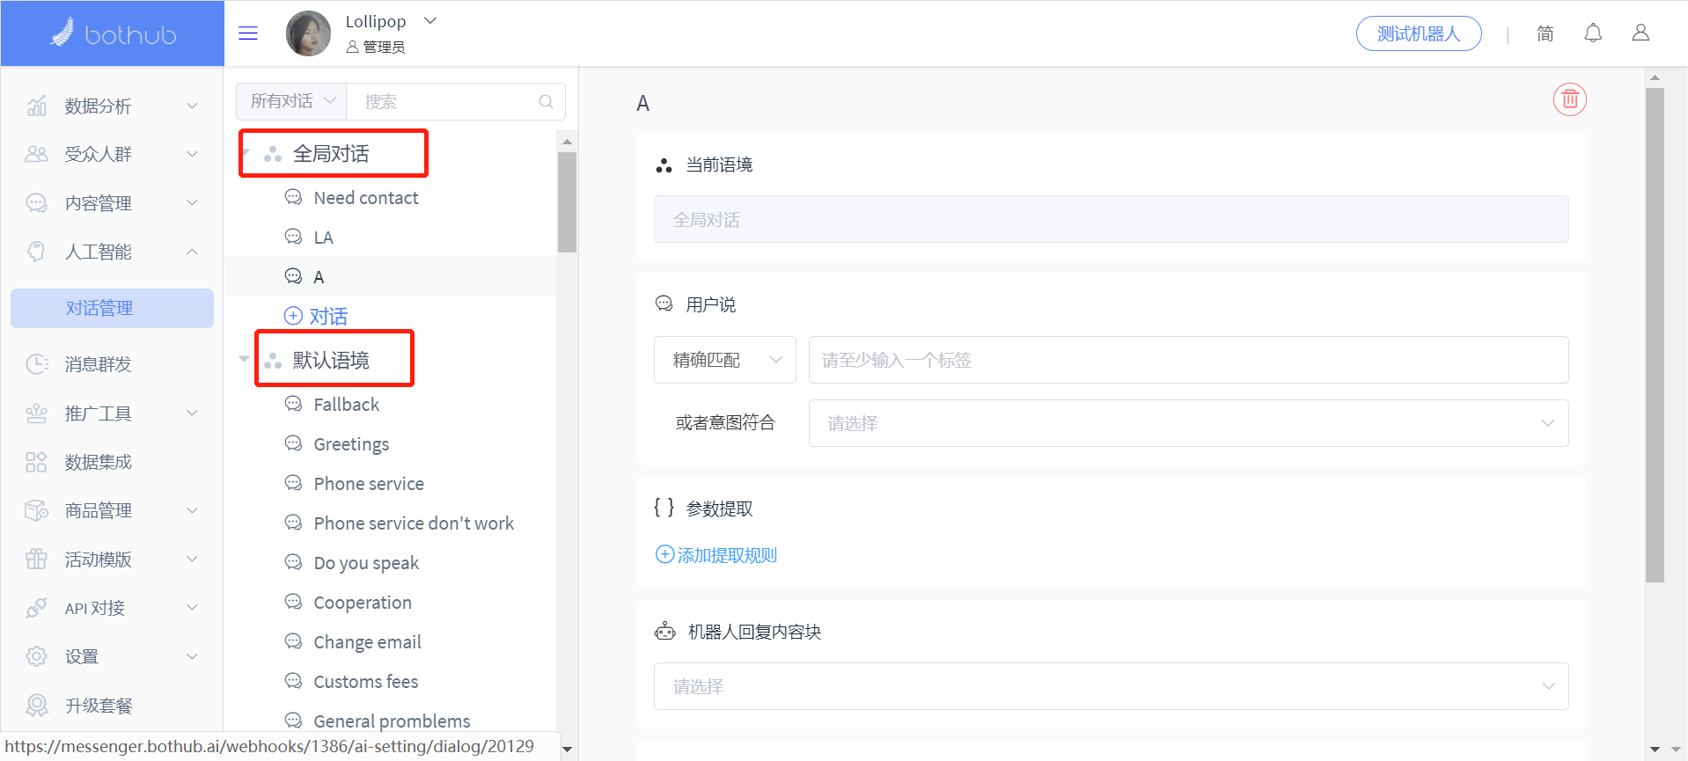Image resolution: width=1688 pixels, height=761 pixels.
Task: Expand the 设置 chevron
Action: click(x=192, y=656)
